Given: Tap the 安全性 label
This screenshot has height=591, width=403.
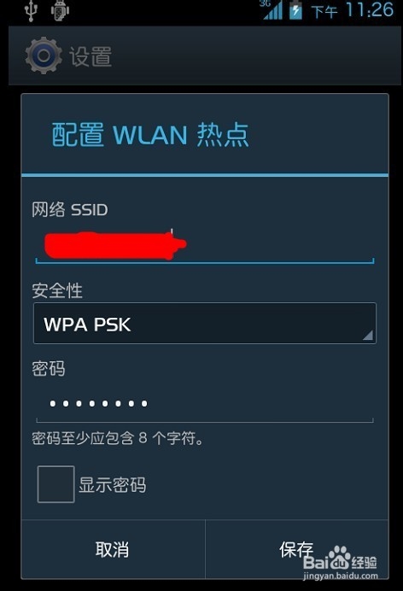Looking at the screenshot, I should 57,290.
